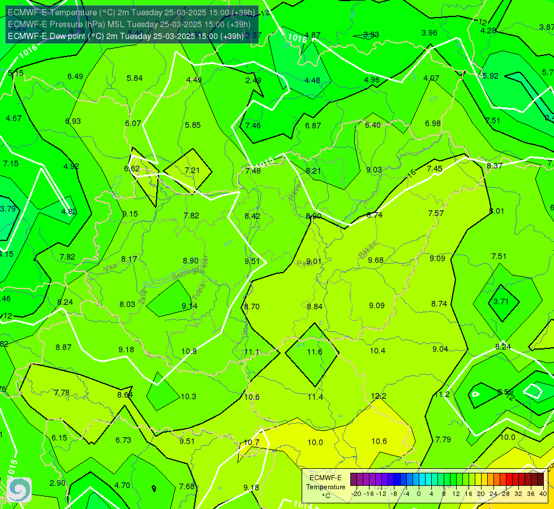This screenshot has width=554, height=509.
Task: Click the dew point value 9.15
Action: 130,214
